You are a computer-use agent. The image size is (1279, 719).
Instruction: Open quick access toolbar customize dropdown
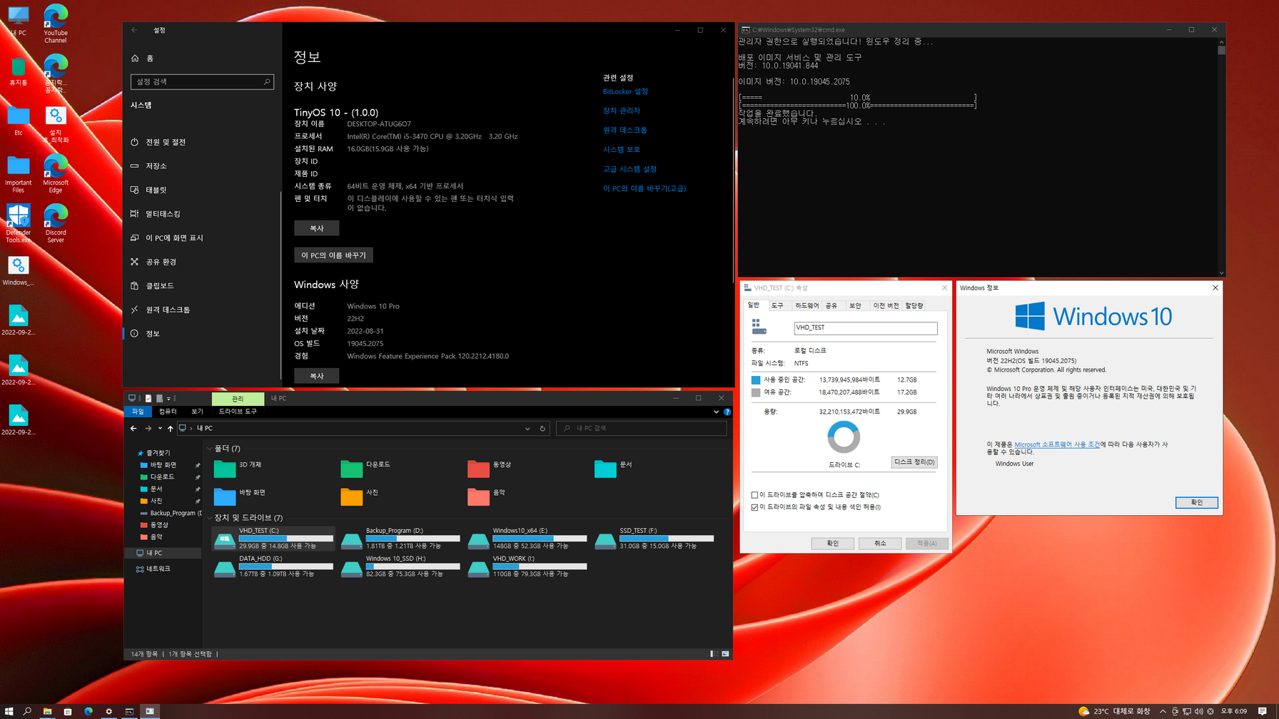[169, 399]
